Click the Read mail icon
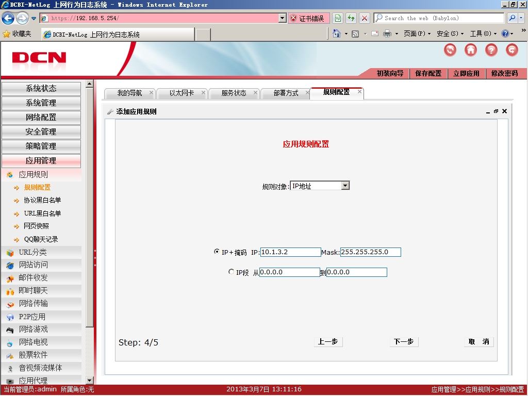This screenshot has width=528, height=396. coord(375,34)
